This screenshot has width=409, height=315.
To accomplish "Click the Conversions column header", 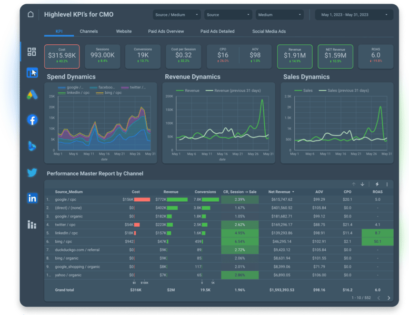I will (x=205, y=192).
